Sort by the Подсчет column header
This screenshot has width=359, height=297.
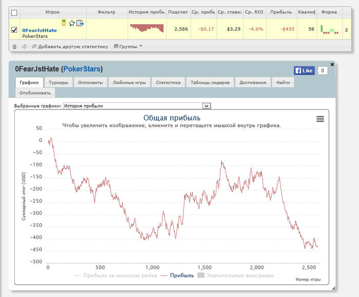[178, 12]
